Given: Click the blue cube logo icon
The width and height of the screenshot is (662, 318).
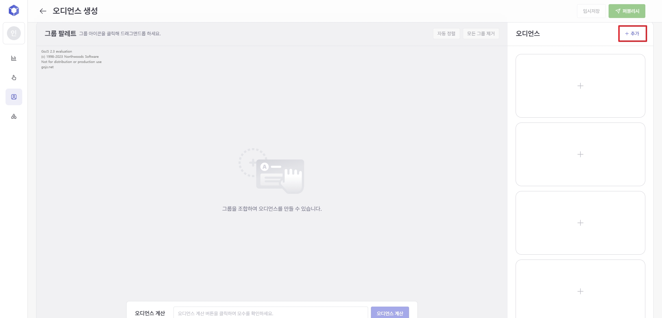Looking at the screenshot, I should click(x=14, y=11).
